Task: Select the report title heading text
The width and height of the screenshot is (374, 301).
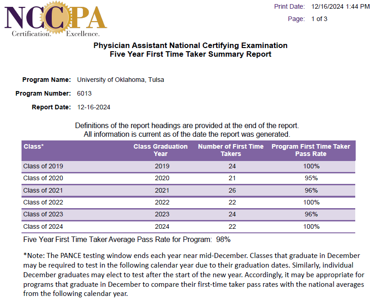Action: (190, 50)
